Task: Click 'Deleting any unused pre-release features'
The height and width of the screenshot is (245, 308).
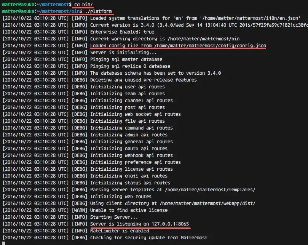Action: (x=144, y=80)
